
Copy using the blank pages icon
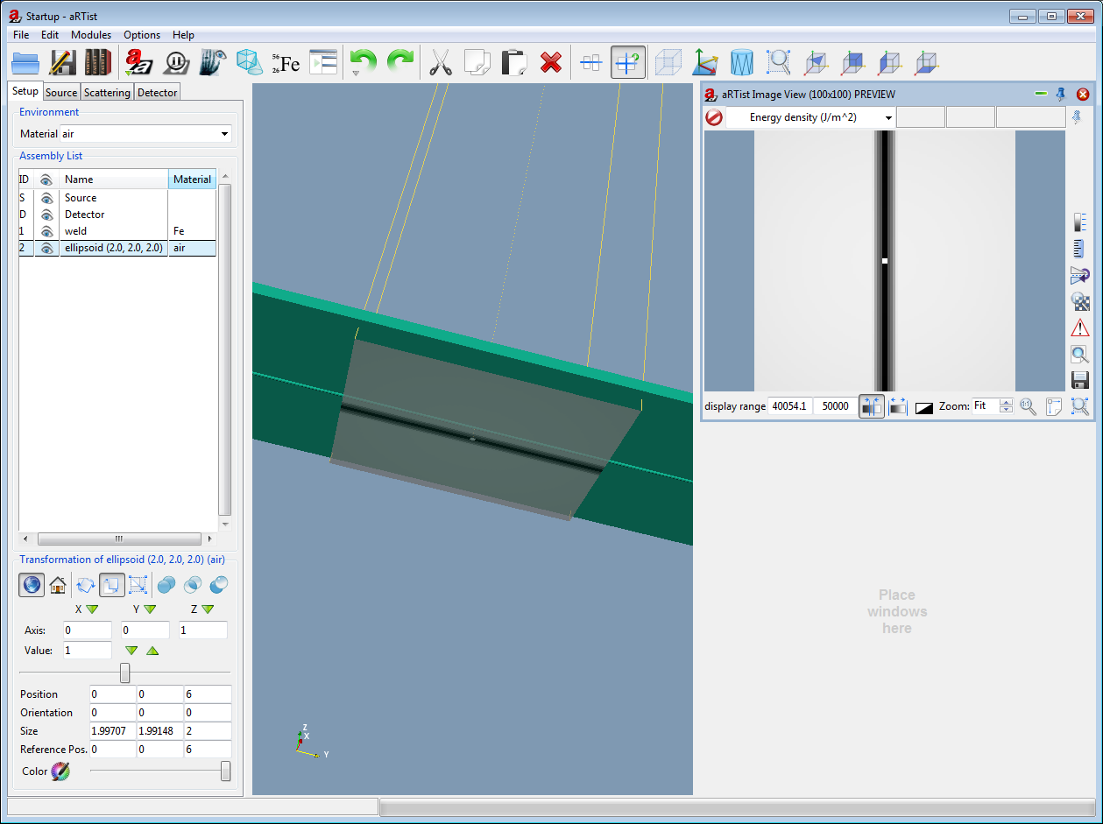pos(477,63)
